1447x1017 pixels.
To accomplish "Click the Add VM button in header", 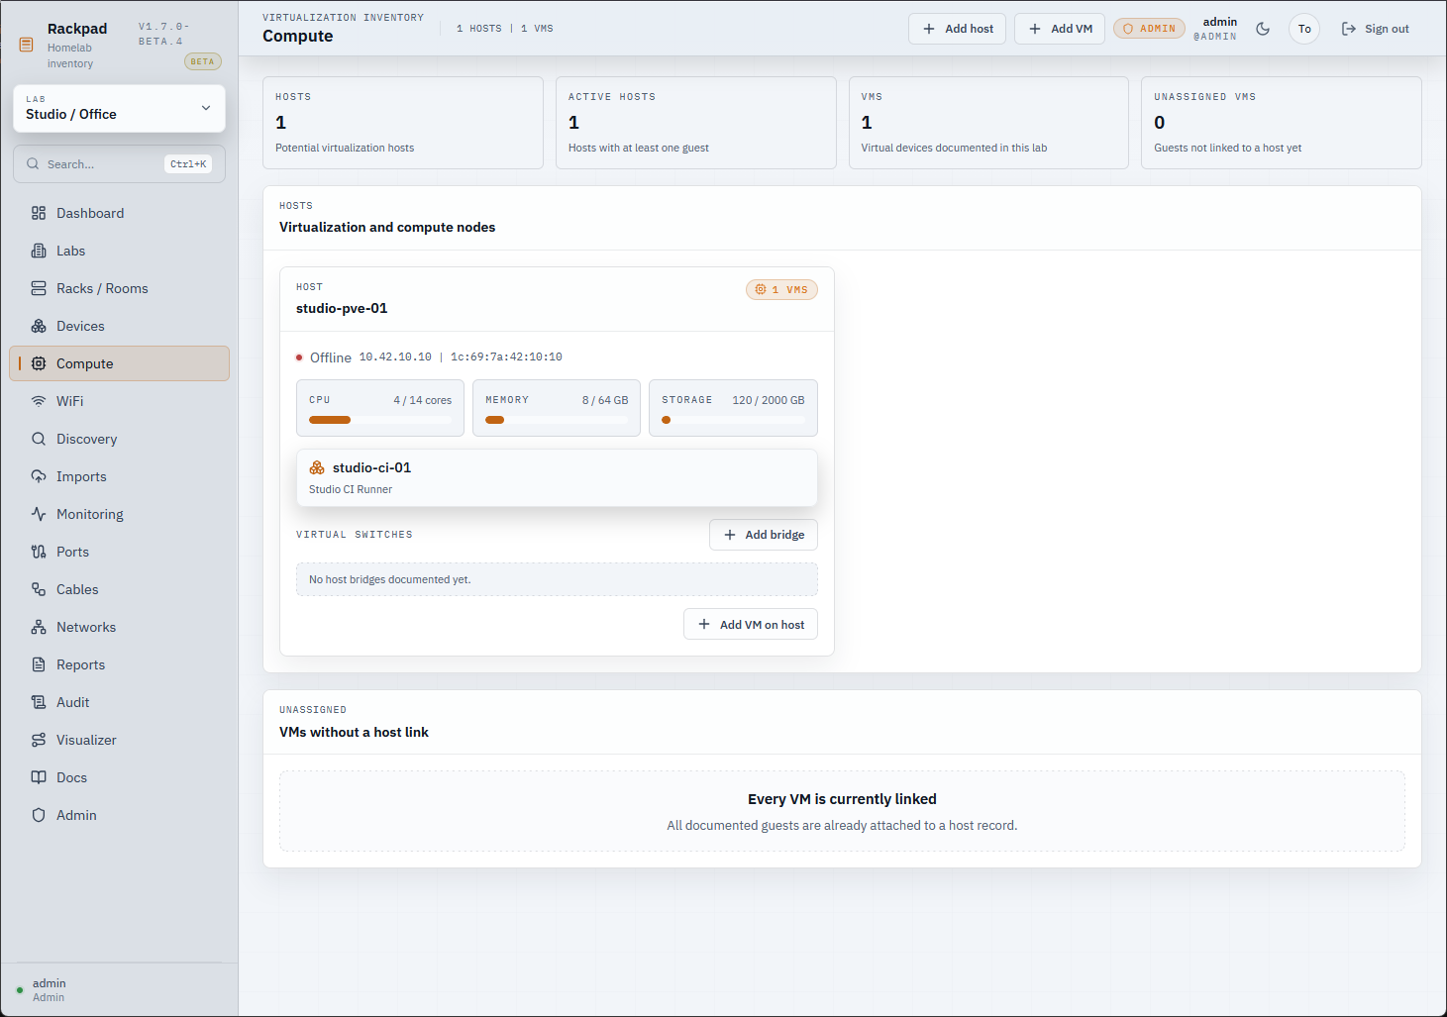I will pyautogui.click(x=1060, y=29).
